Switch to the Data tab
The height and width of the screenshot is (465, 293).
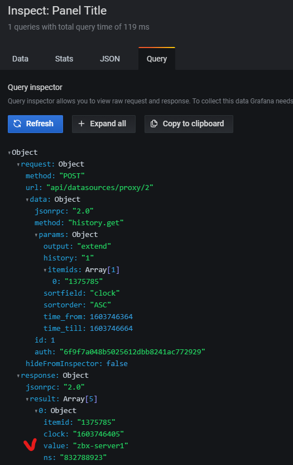click(20, 59)
